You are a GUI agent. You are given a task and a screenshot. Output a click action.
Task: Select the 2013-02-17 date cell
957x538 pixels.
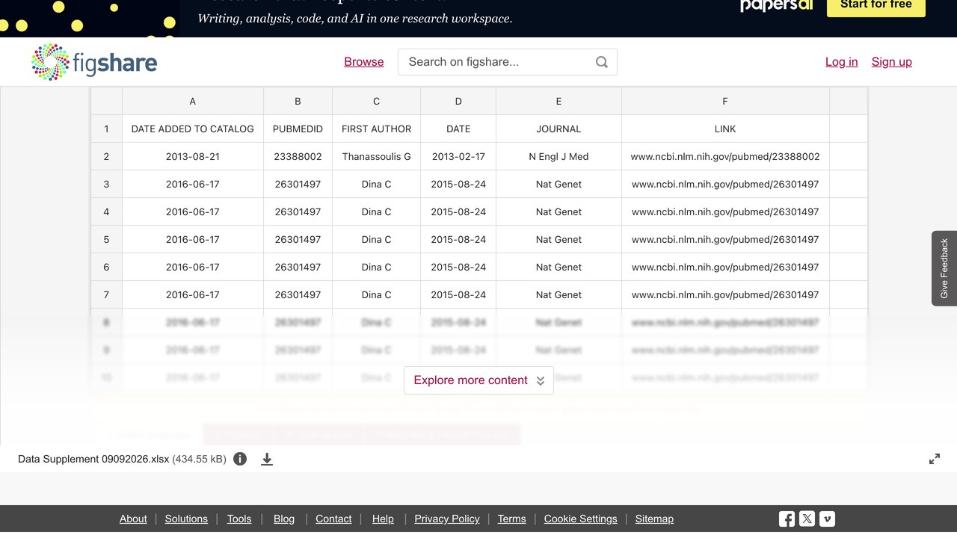pyautogui.click(x=458, y=156)
